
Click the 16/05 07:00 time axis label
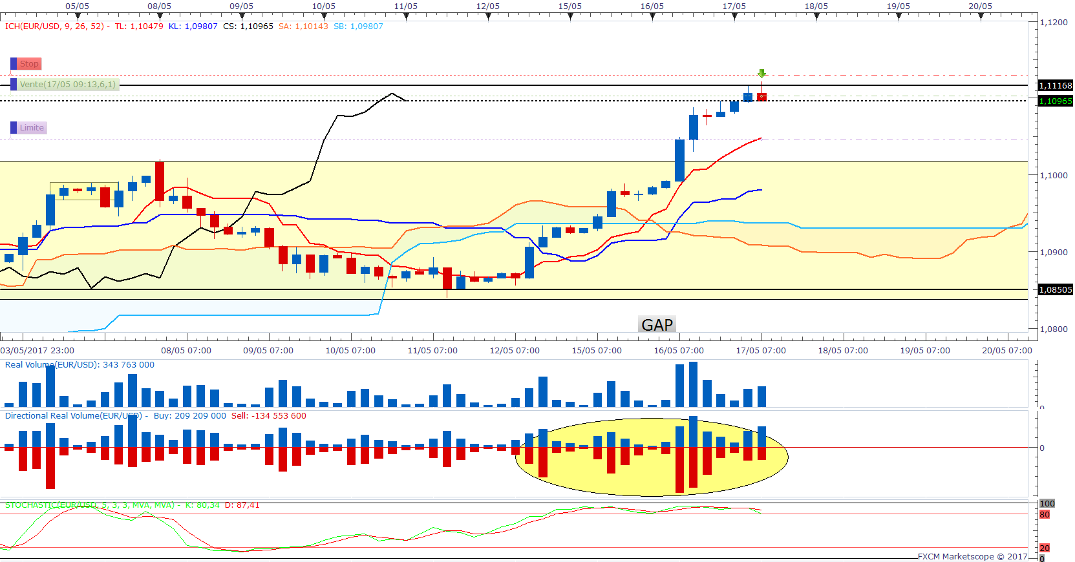coord(679,351)
